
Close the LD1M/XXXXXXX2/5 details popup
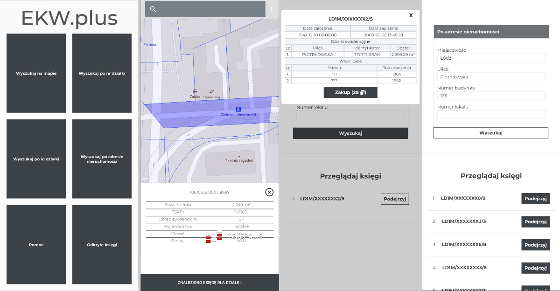tap(411, 15)
